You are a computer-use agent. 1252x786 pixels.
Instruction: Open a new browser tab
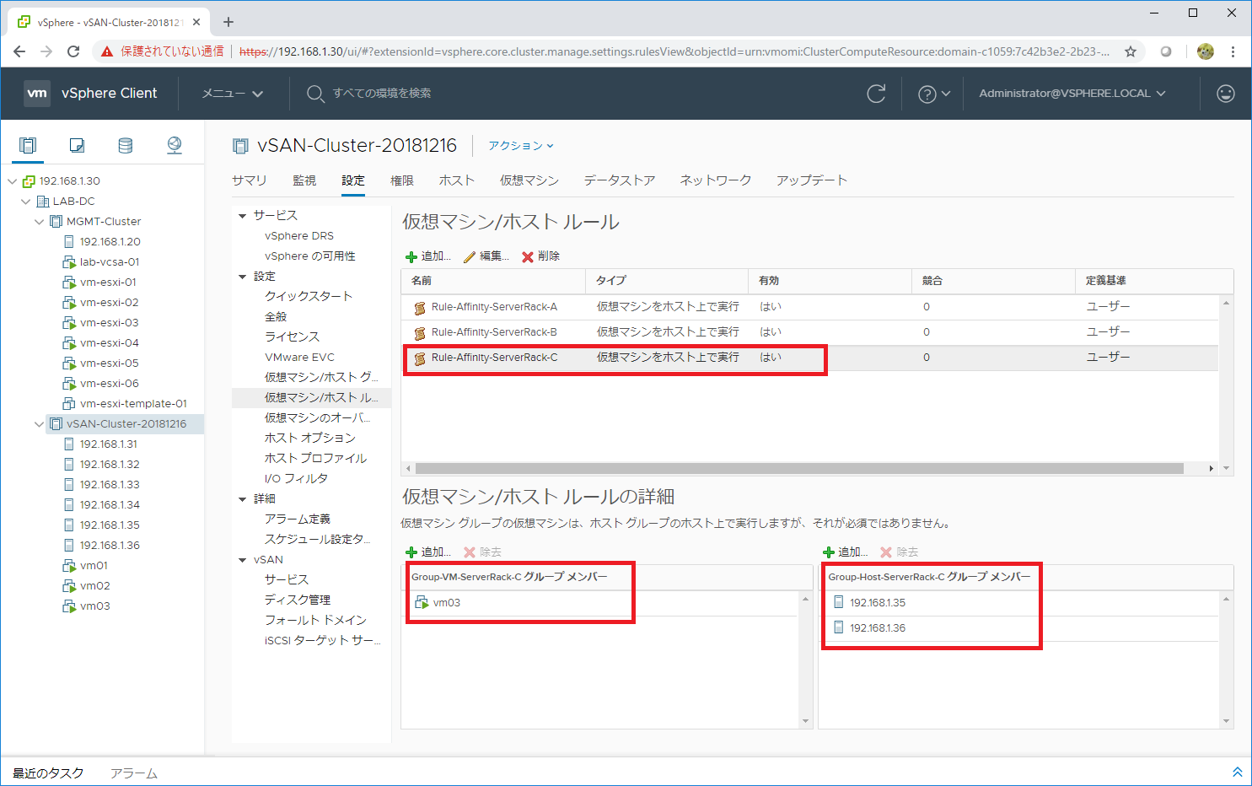tap(228, 22)
